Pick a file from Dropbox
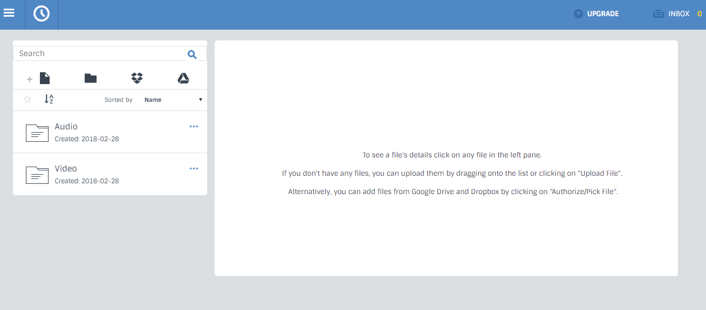The height and width of the screenshot is (310, 706). (x=137, y=79)
